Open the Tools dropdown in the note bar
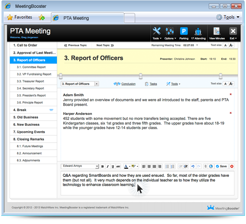 pyautogui.click(x=173, y=84)
